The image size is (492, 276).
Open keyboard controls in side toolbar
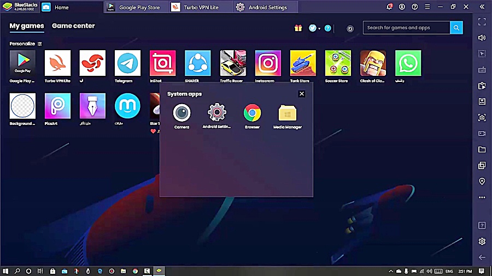(482, 69)
